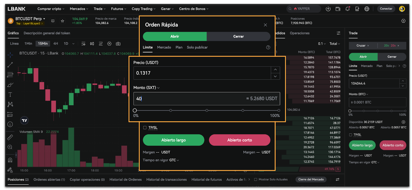Add funds with plus icon near Disponible
The width and height of the screenshot is (412, 190).
[x=404, y=122]
